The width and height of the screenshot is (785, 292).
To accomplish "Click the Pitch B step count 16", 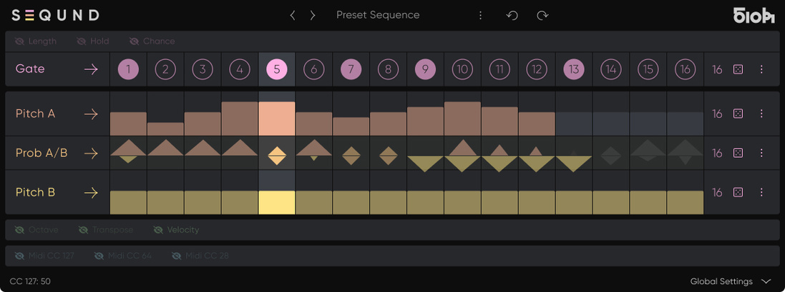I will [717, 192].
